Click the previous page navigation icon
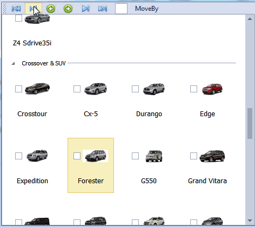This screenshot has width=255, height=227. click(x=33, y=9)
